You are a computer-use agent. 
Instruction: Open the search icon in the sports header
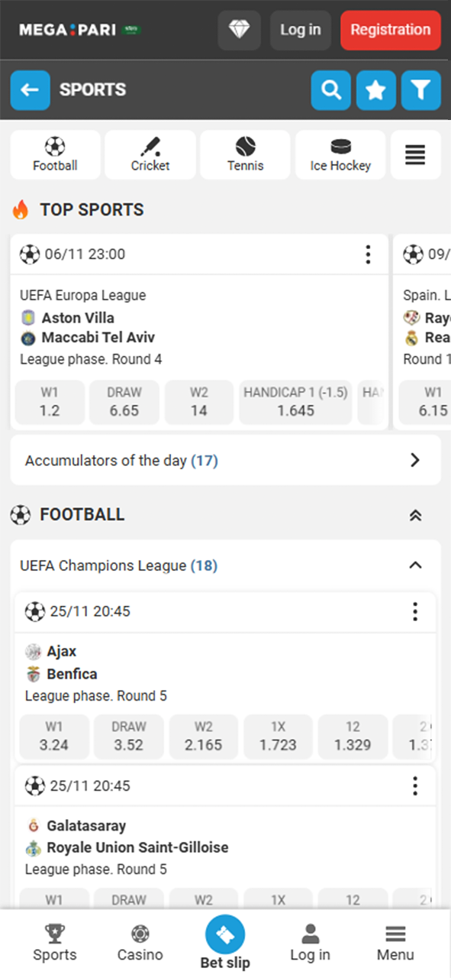click(330, 89)
